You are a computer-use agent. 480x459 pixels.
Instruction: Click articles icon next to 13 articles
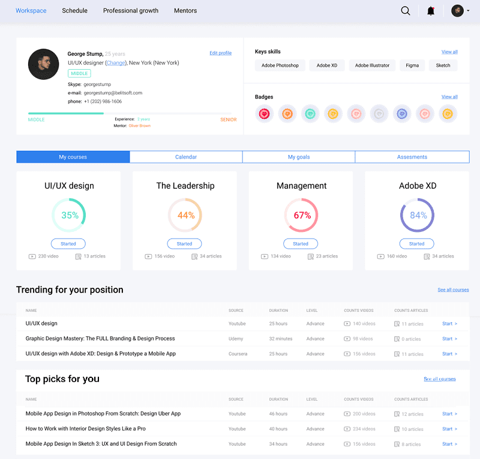coord(79,257)
